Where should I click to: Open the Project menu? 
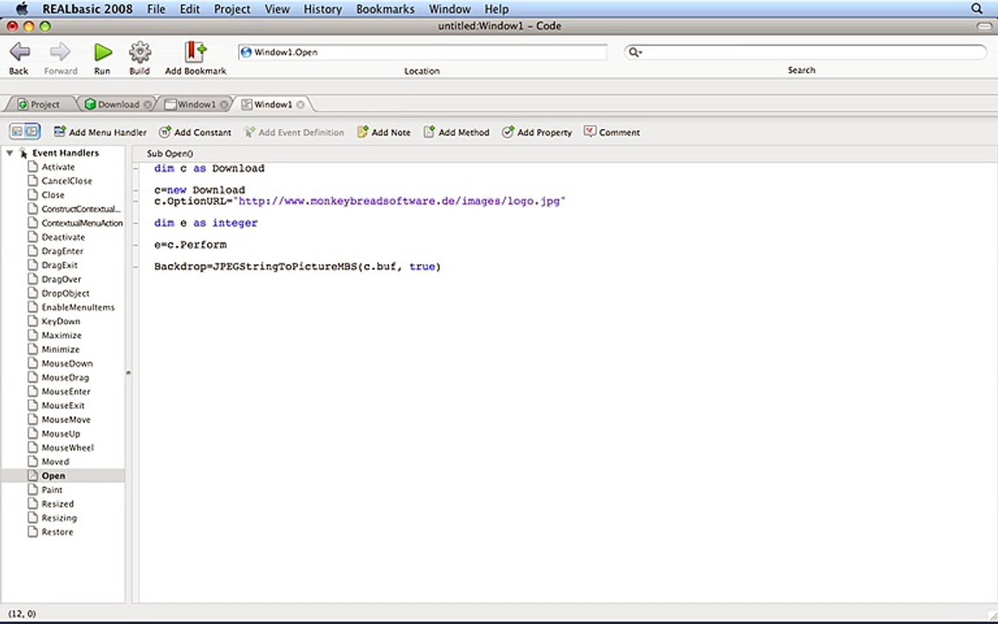(x=231, y=9)
